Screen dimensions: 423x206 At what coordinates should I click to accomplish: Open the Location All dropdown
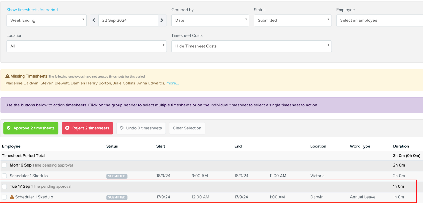[x=86, y=46]
